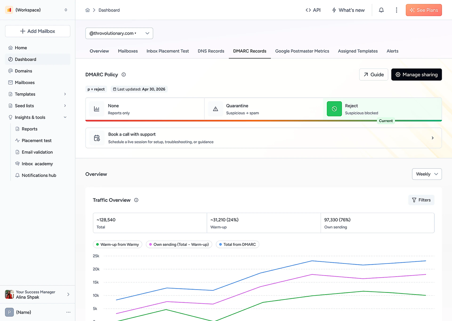The image size is (452, 321).
Task: Click the P avatar next to {Name}
Action: [9, 312]
